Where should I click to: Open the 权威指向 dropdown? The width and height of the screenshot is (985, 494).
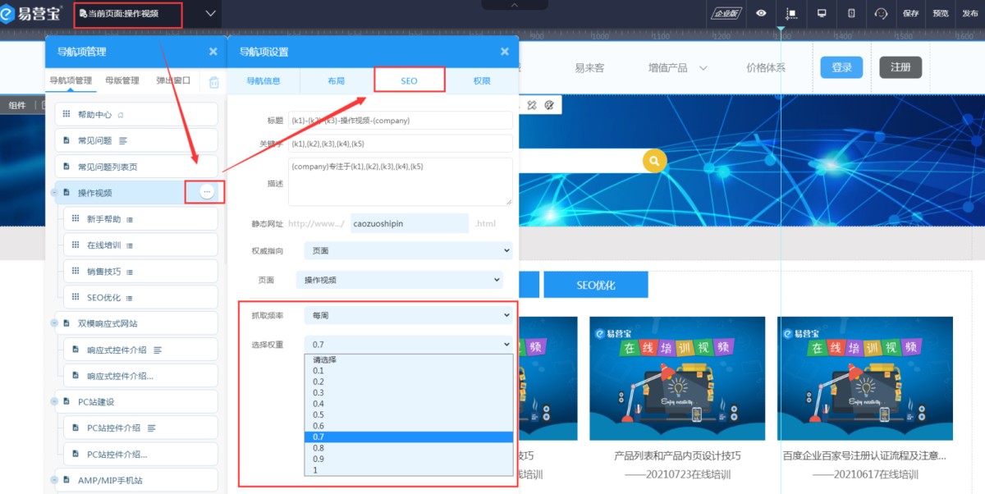(x=407, y=250)
